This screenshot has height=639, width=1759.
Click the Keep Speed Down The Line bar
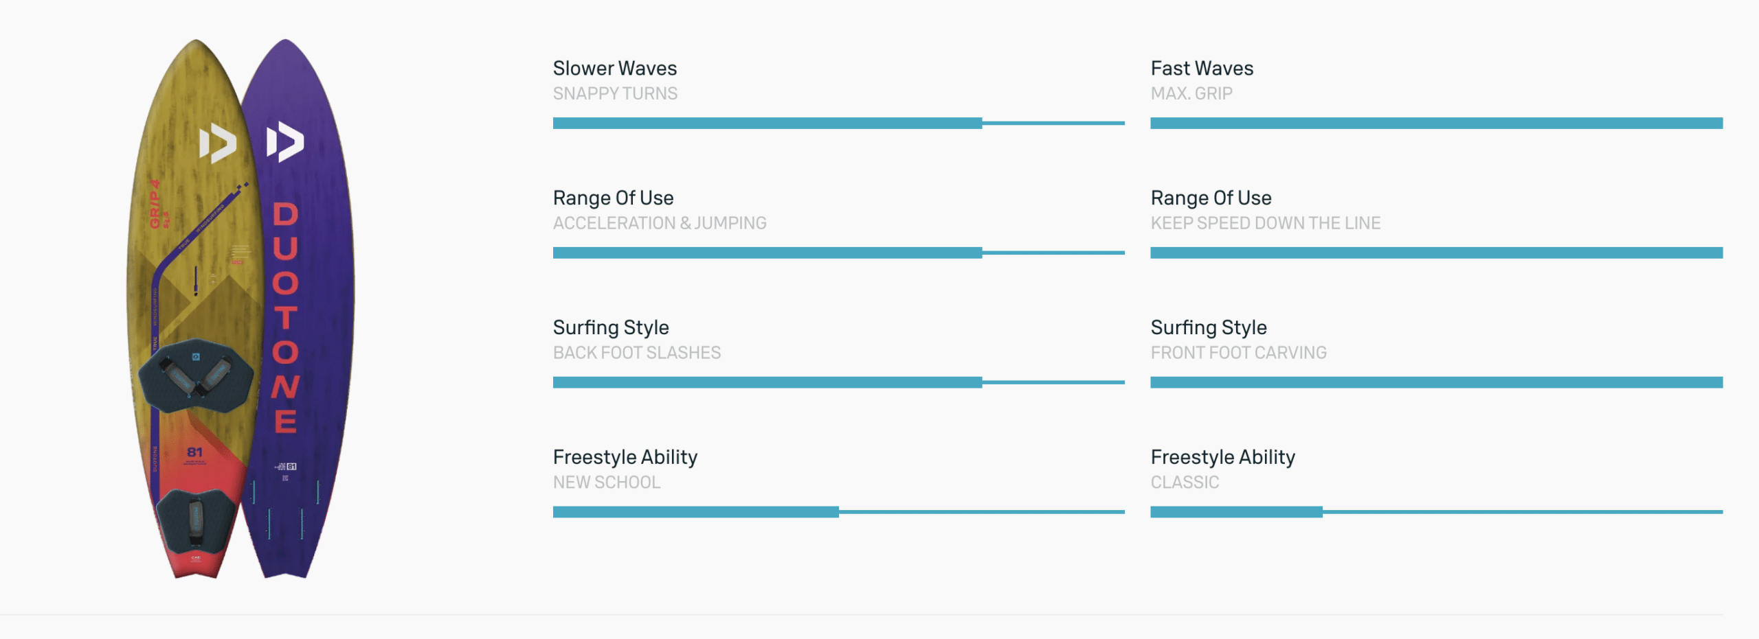1436,253
